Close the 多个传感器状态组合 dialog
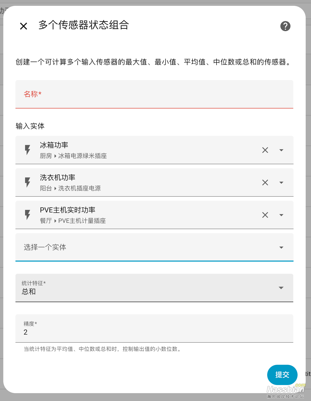The width and height of the screenshot is (311, 401). (x=24, y=26)
